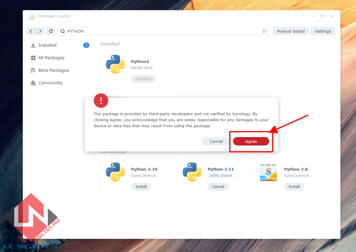Click the forward navigation arrow
356x252 pixels.
40,31
